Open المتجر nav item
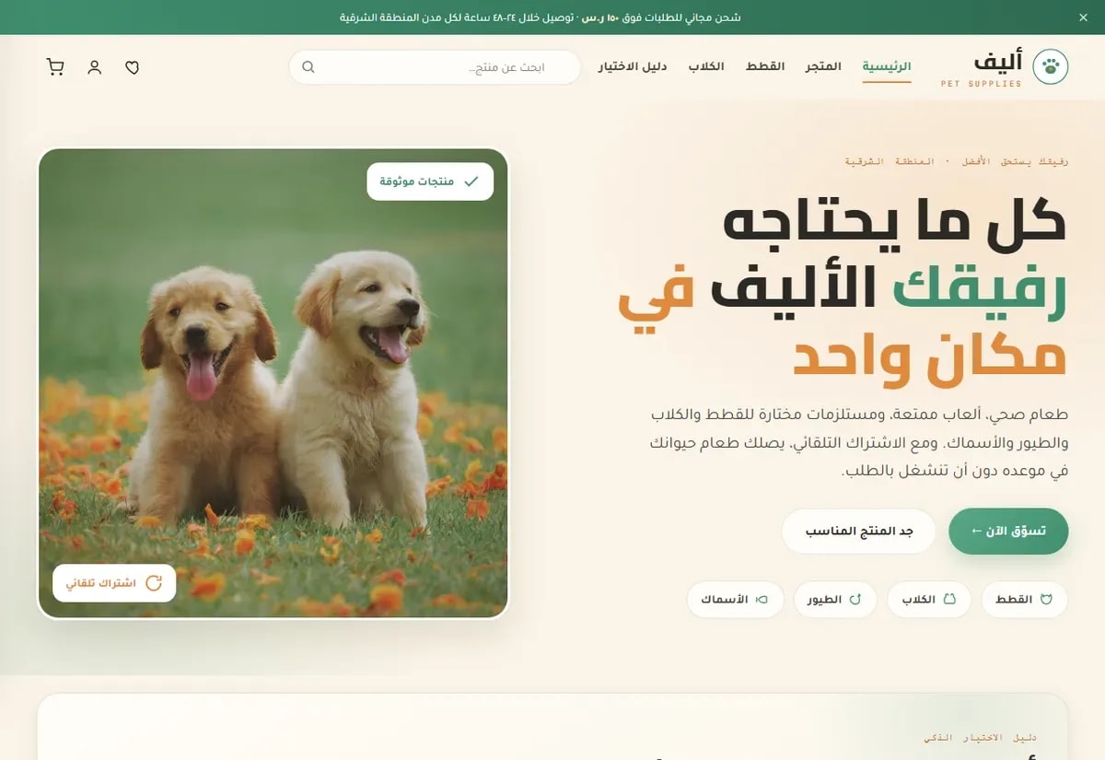This screenshot has width=1105, height=760. [823, 67]
